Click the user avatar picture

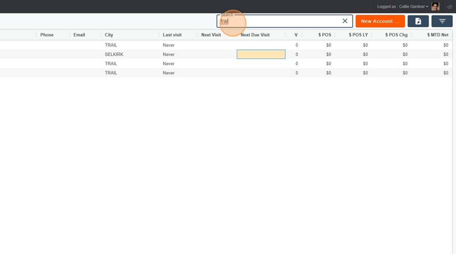pyautogui.click(x=435, y=7)
